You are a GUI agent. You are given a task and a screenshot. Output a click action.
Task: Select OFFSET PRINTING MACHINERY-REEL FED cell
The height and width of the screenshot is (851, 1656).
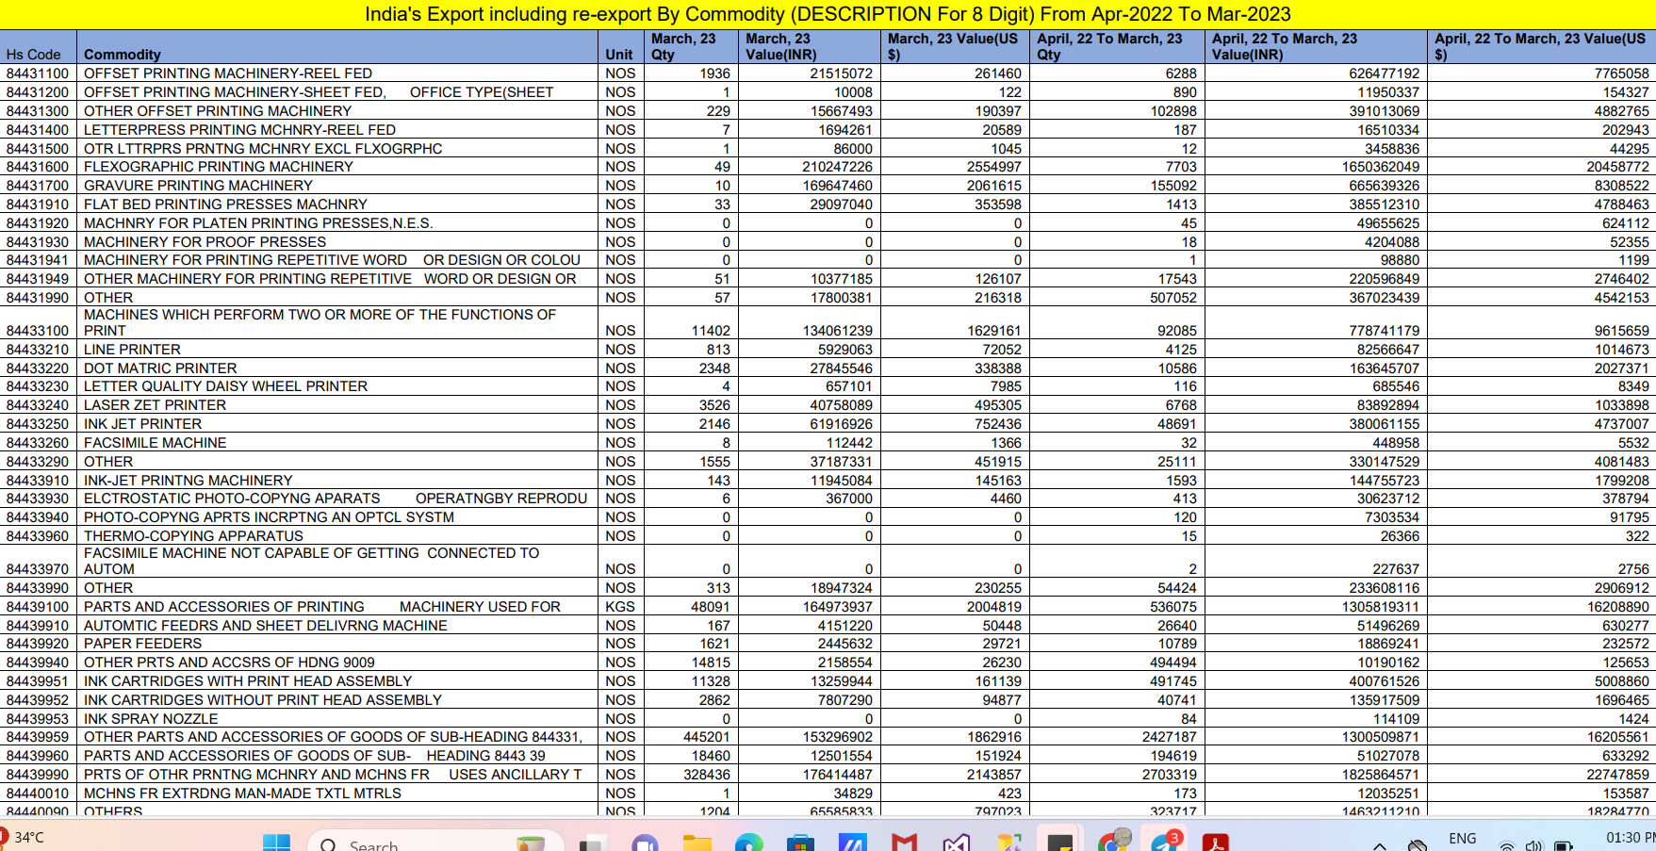pyautogui.click(x=336, y=74)
